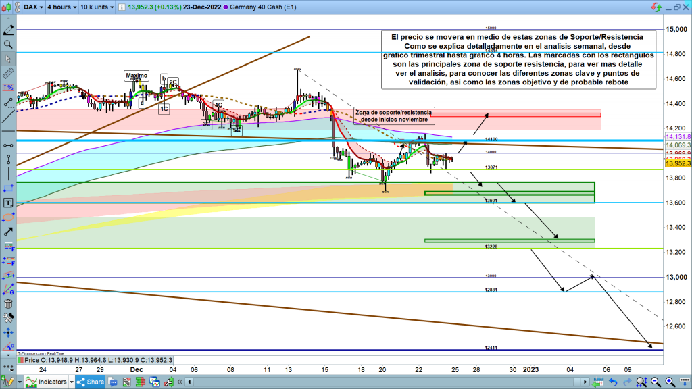The width and height of the screenshot is (692, 389).
Task: Select the magnifier zoom tool
Action: coord(8,45)
